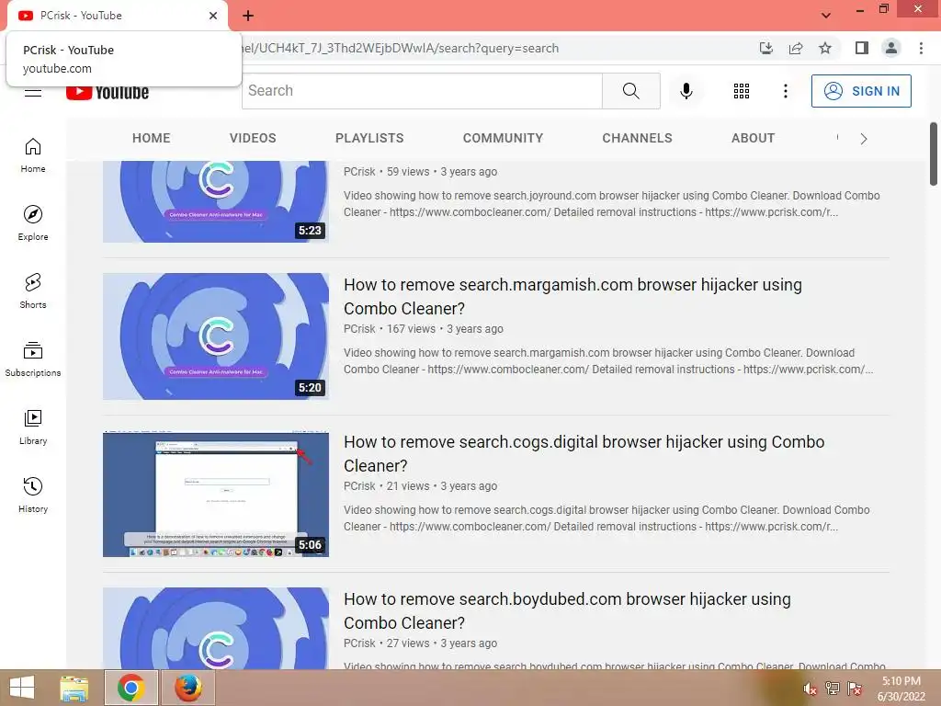Screen dimensions: 941x706
Task: Open the YouTube apps grid
Action: 742,91
